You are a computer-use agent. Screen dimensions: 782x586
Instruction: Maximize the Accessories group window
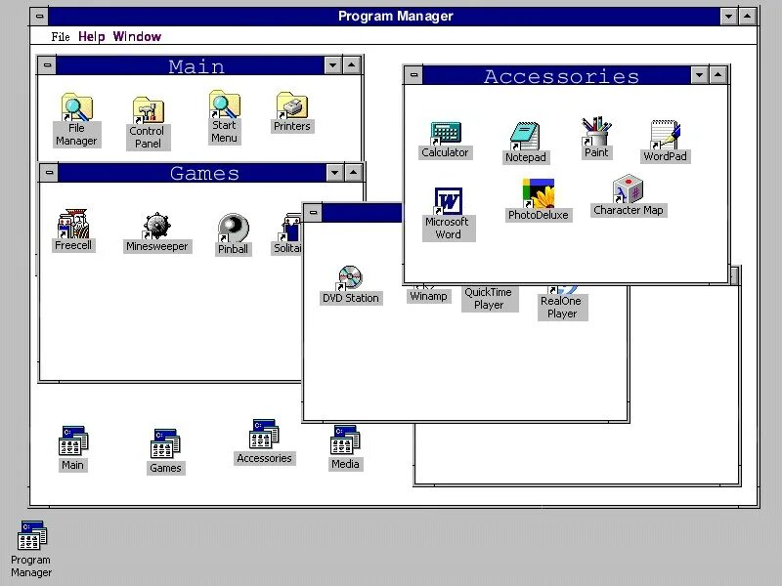pos(717,75)
